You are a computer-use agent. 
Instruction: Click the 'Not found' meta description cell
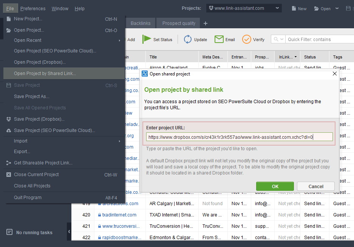(212, 204)
